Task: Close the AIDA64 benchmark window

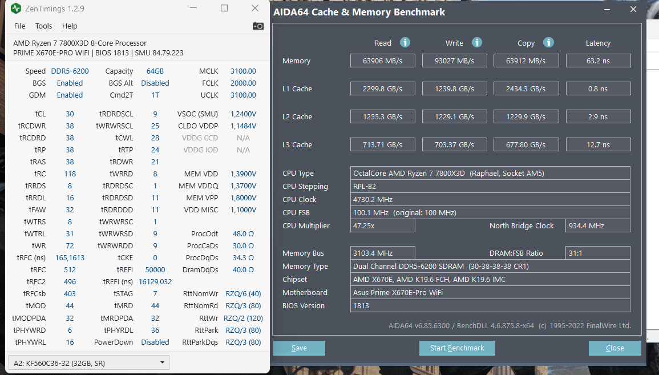Action: click(633, 9)
